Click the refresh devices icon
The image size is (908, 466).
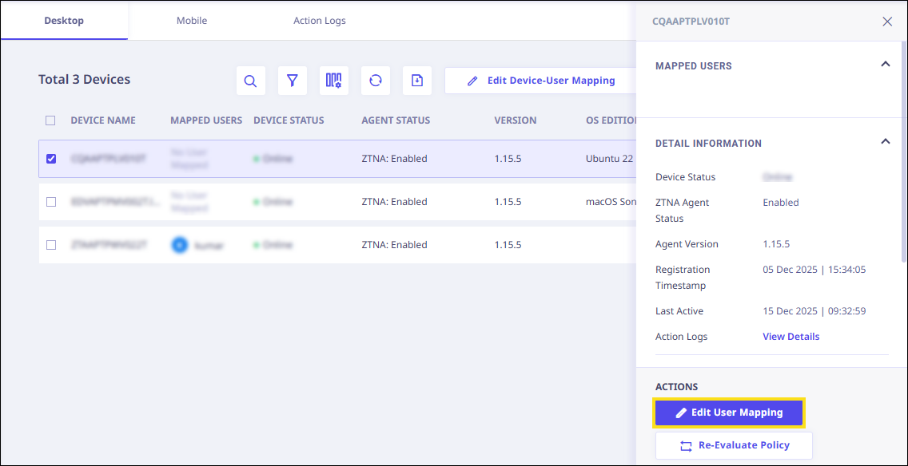point(376,81)
